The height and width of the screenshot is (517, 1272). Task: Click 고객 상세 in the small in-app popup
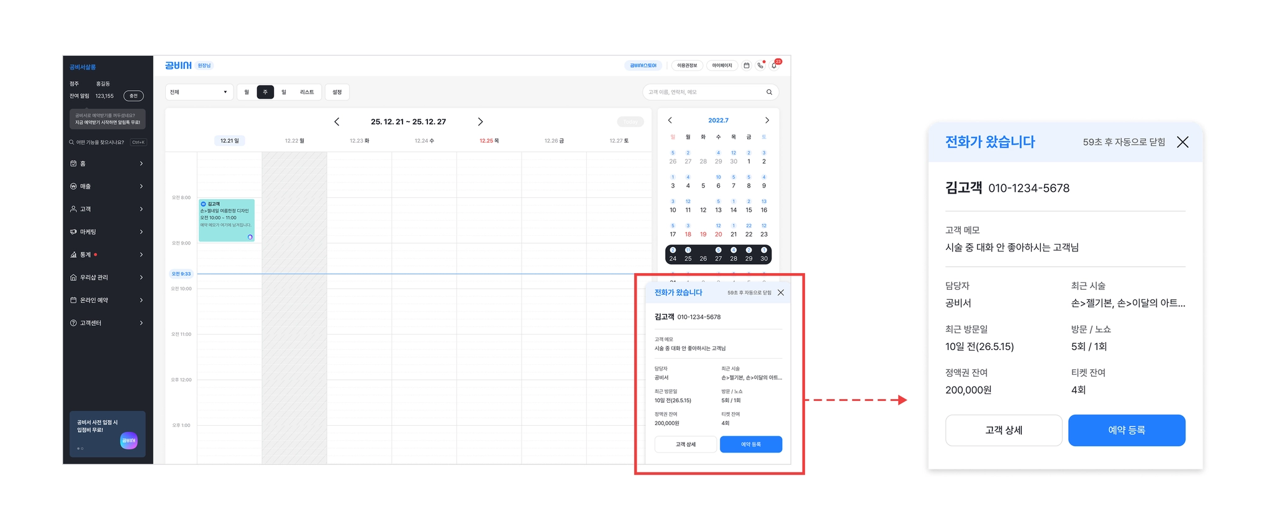click(686, 444)
